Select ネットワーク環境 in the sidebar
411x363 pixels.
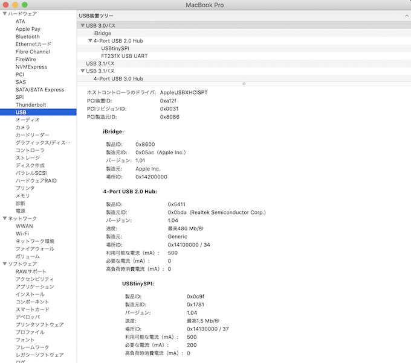tap(35, 241)
